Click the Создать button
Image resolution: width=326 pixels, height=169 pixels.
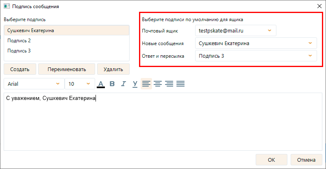[20, 69]
